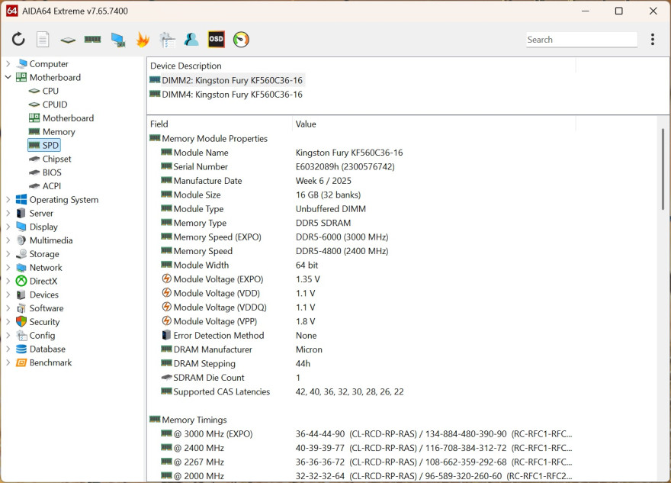671x483 pixels.
Task: Expand the Computer tree node
Action: pos(8,64)
